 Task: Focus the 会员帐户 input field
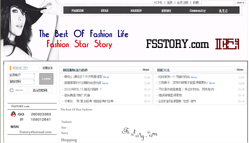click(x=22, y=75)
